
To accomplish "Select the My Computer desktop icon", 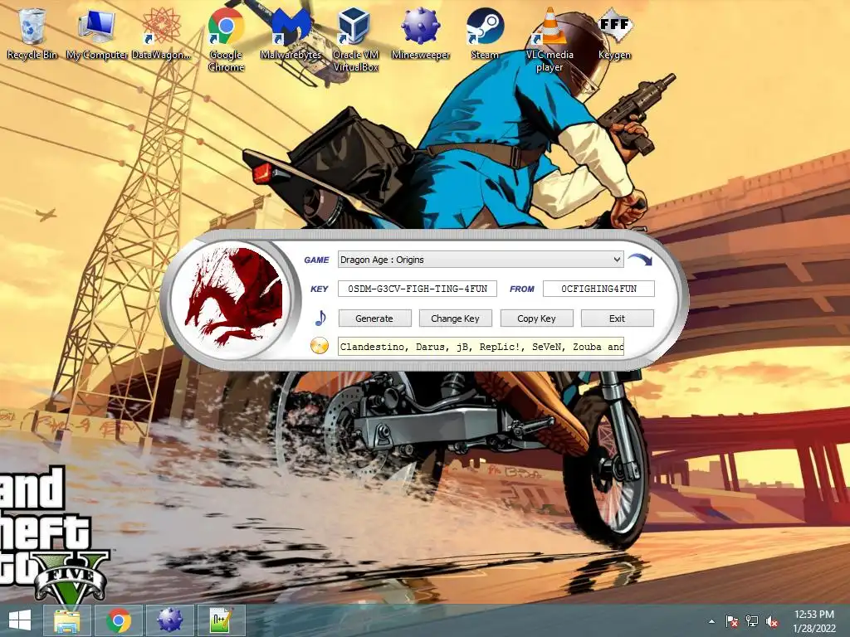I will [97, 32].
